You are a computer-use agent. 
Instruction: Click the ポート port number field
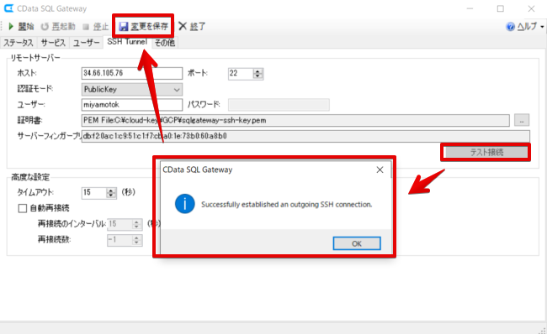pyautogui.click(x=241, y=73)
